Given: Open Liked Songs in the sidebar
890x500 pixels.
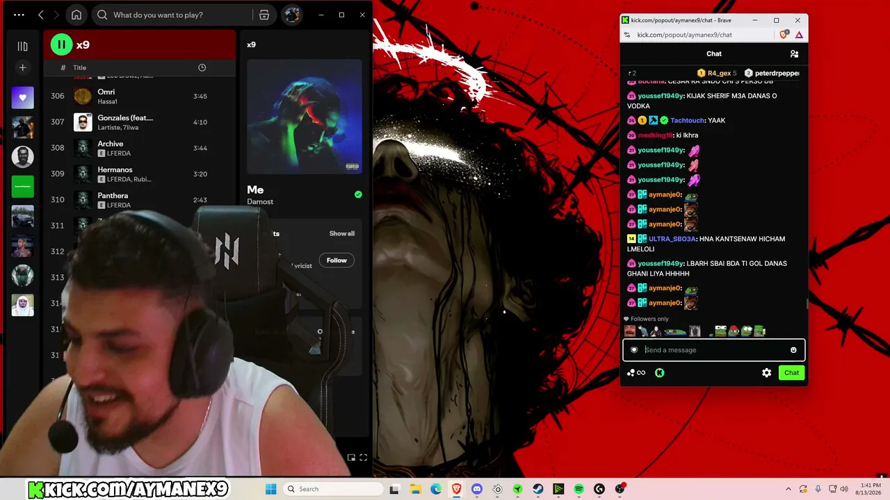Looking at the screenshot, I should coord(22,97).
